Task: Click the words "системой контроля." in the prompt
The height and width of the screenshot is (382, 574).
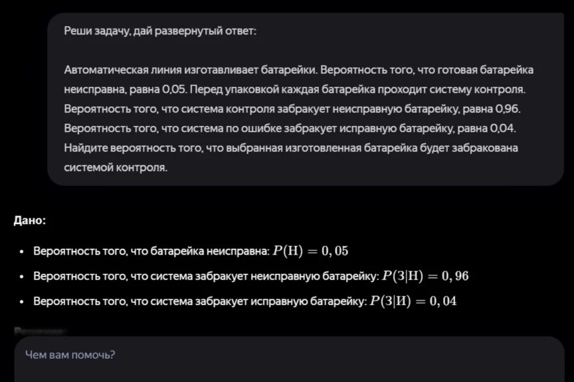Action: (115, 167)
